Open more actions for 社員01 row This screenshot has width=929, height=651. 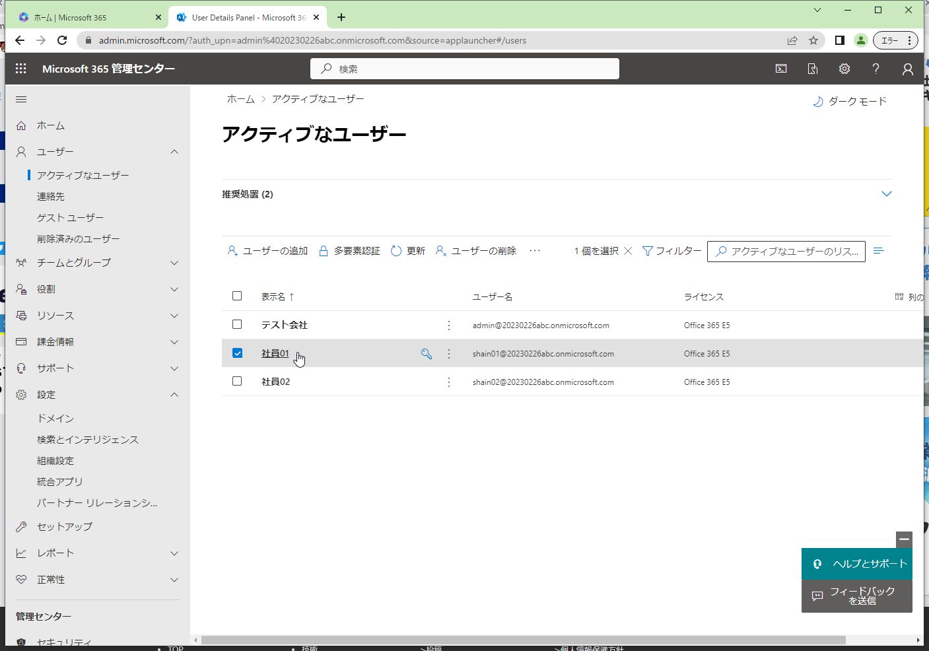[x=449, y=354]
